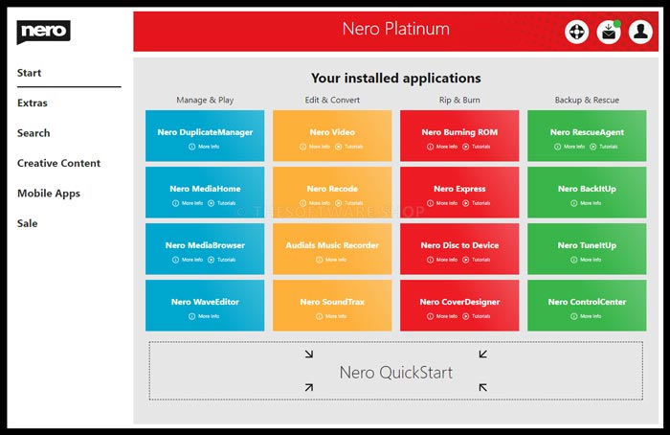Read More Info for Nero ControlCenter
Screen dimensions: 670x435
(x=586, y=316)
